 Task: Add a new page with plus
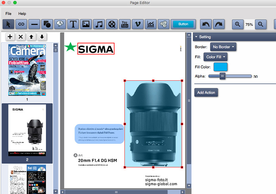10,37
